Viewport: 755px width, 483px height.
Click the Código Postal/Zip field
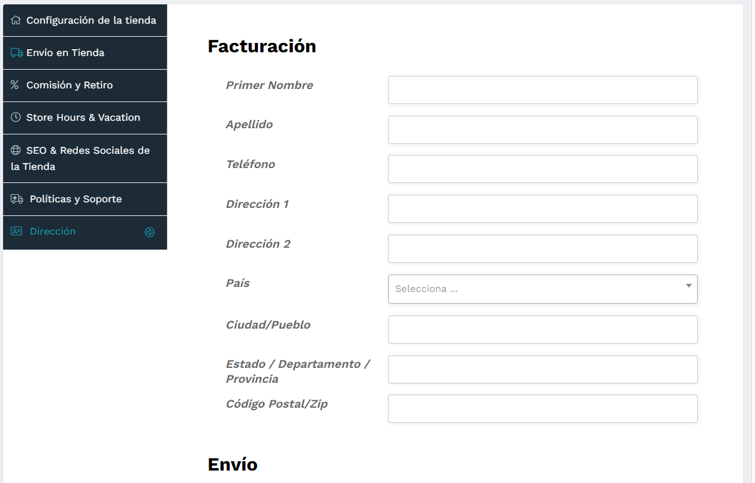point(542,408)
